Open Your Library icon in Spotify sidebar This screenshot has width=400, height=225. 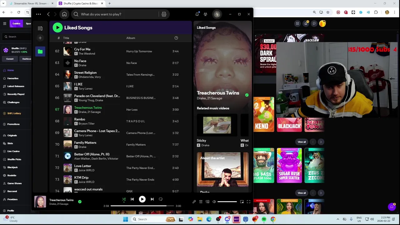click(x=40, y=28)
